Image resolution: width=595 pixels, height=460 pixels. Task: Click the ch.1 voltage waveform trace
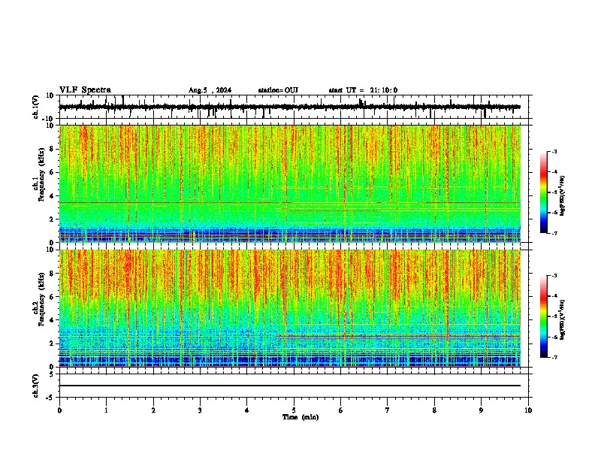289,107
